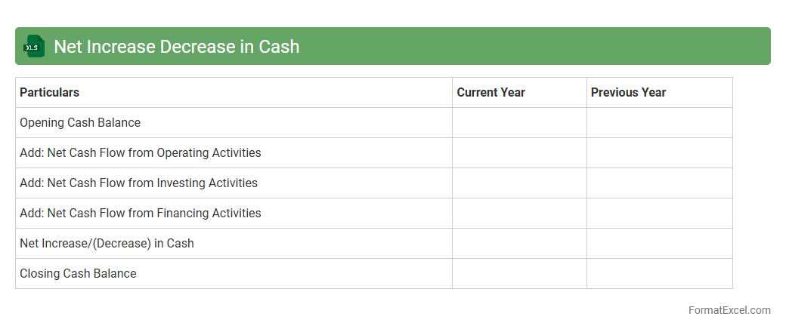
Task: Select the Current Year column header
Action: [x=490, y=93]
